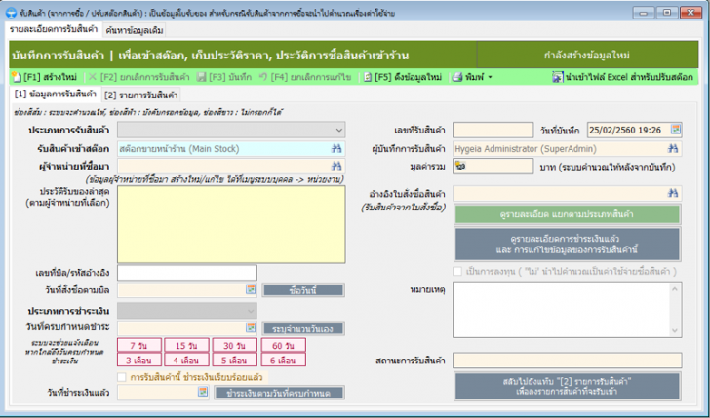The height and width of the screenshot is (418, 710).
Task: Select the 15 days due button
Action: pyautogui.click(x=186, y=346)
